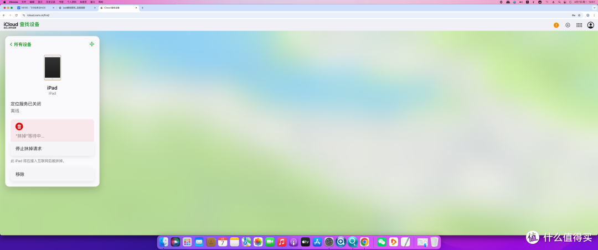Open WeChat from the Dock

coord(382,242)
